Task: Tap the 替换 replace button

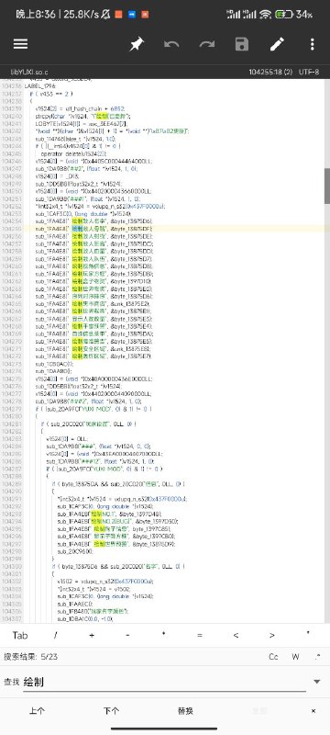Action: (x=185, y=710)
